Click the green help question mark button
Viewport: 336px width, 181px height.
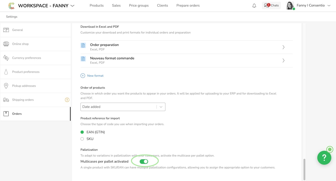coord(324,157)
